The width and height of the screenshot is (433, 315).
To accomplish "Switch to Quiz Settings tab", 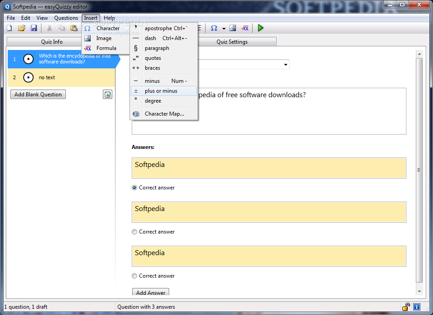I will point(232,41).
